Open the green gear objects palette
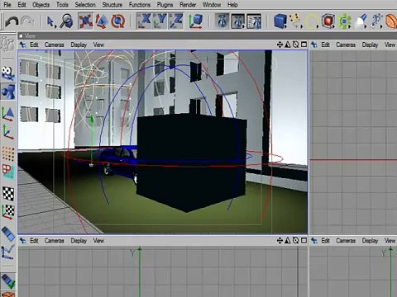The height and width of the screenshot is (297, 397). tap(344, 21)
